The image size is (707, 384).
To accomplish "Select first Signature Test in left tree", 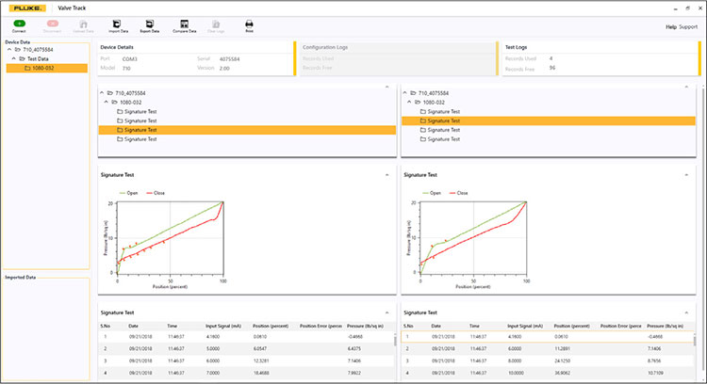I will pos(140,112).
